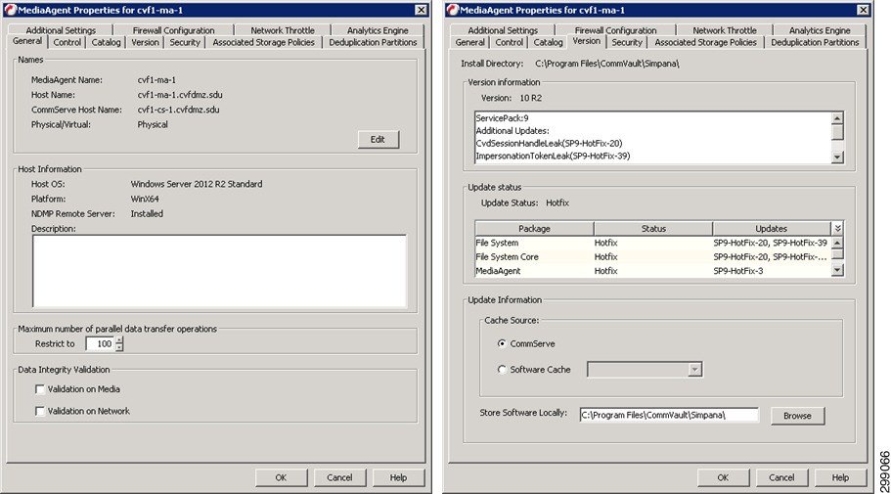Click package table scroll down arrow
The height and width of the screenshot is (494, 891).
coord(837,271)
